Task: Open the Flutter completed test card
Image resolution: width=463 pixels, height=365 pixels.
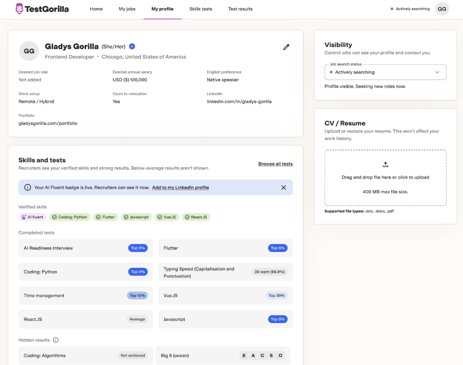Action: [225, 248]
